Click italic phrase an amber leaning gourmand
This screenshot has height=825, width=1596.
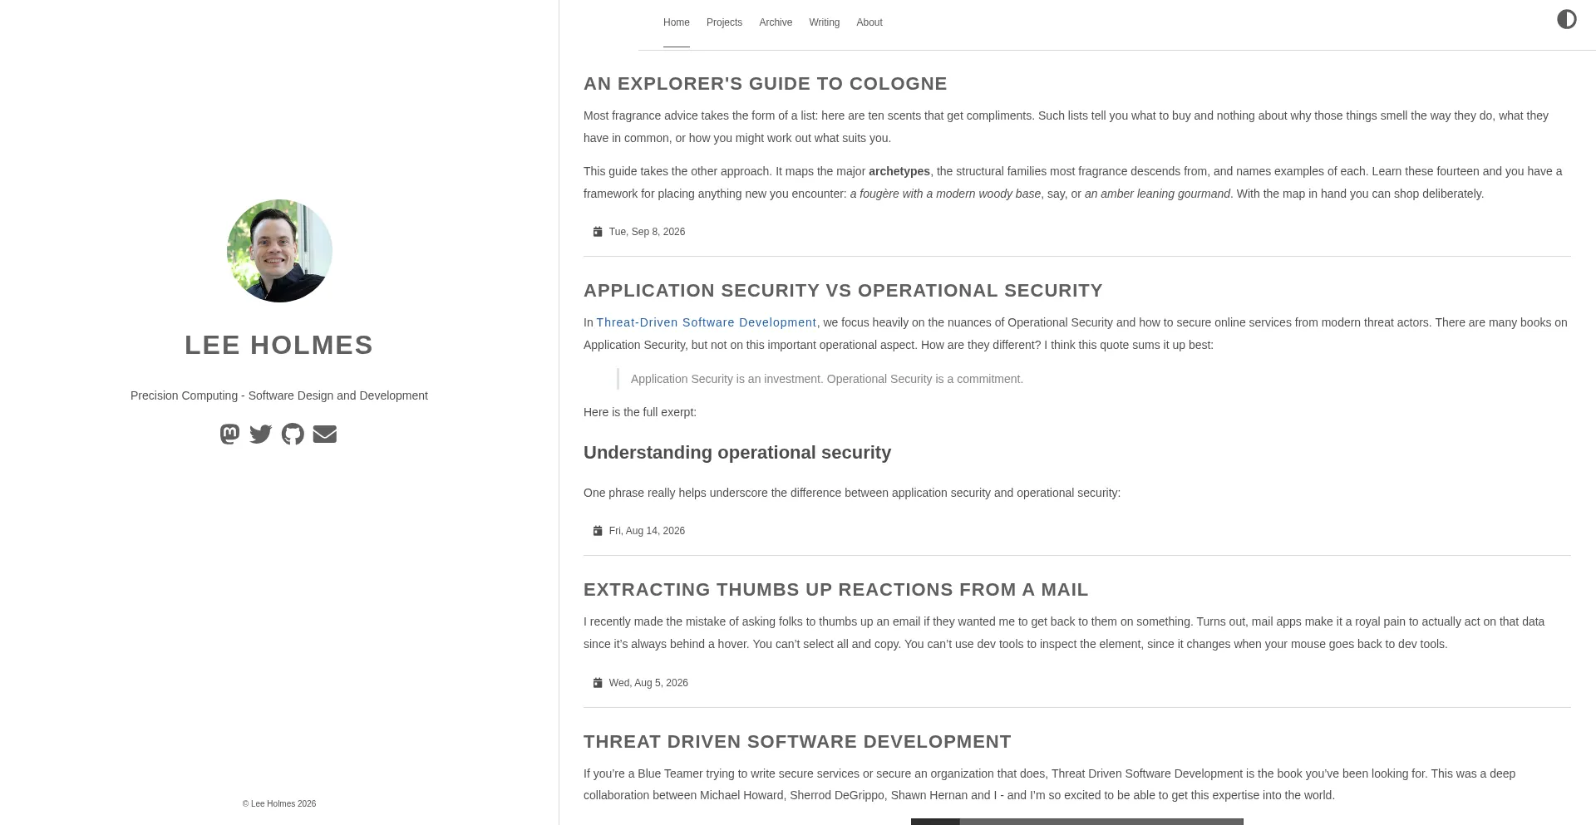coord(1157,194)
